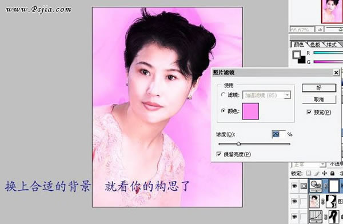
Task: Uncheck the 预览 preview checkbox
Action: [x=309, y=112]
